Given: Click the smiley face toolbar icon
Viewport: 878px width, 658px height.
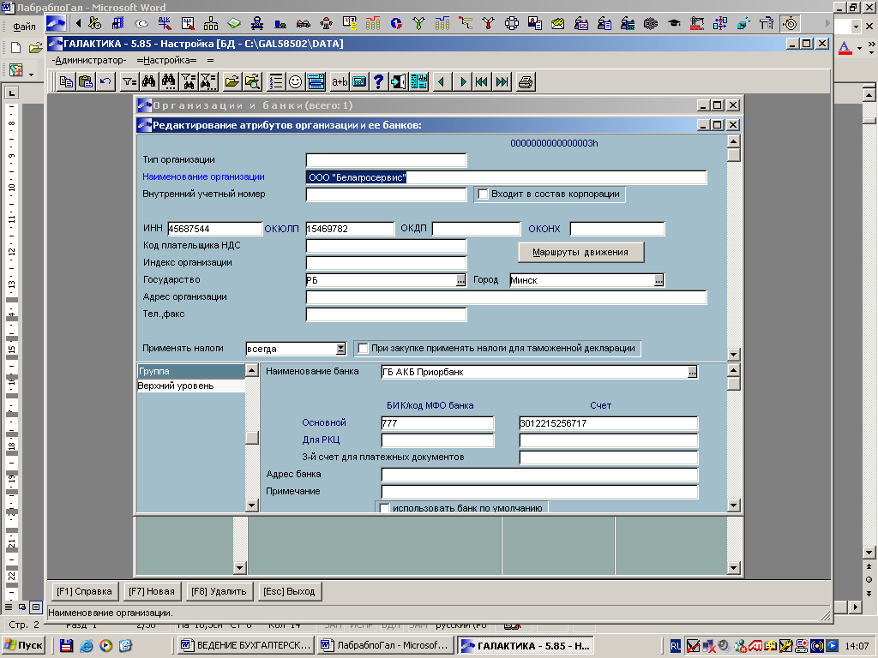Looking at the screenshot, I should (295, 81).
